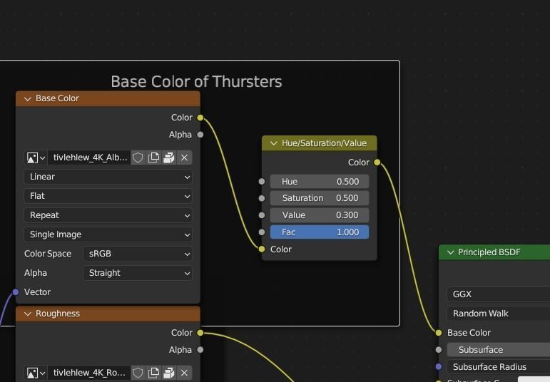This screenshot has width=550, height=382.
Task: Open the Single Image source dropdown
Action: (x=108, y=234)
